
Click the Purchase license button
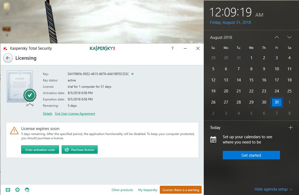80,150
